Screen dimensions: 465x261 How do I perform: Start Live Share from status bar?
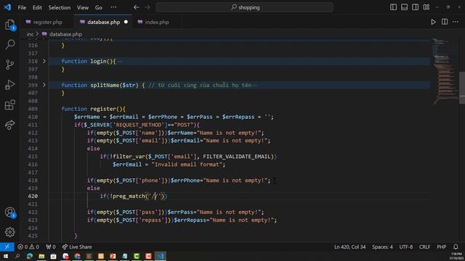77,246
